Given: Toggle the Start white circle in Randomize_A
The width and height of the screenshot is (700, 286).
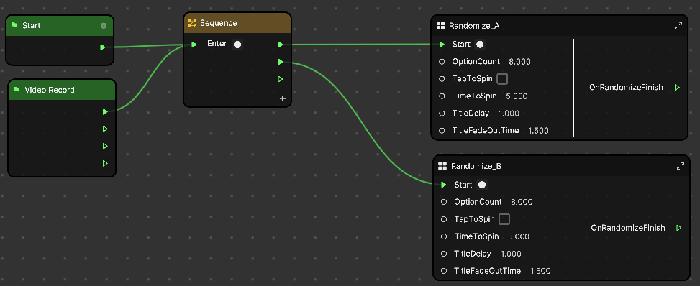Looking at the screenshot, I should tap(480, 44).
